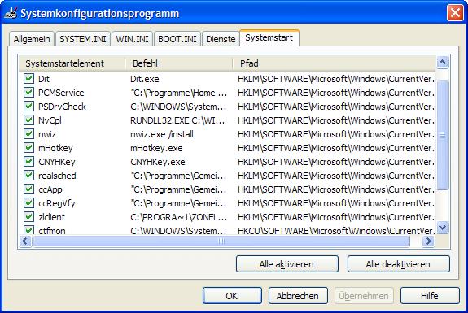Click the vertical scrollbar thumb

pyautogui.click(x=442, y=135)
